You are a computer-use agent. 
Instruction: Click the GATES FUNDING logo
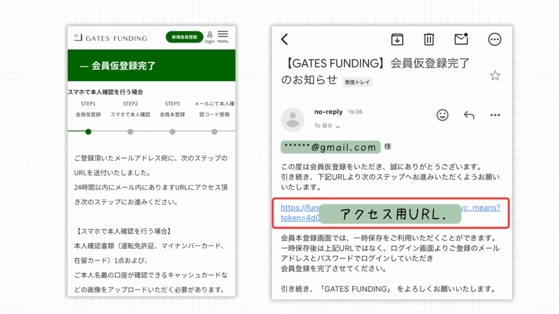click(x=111, y=38)
